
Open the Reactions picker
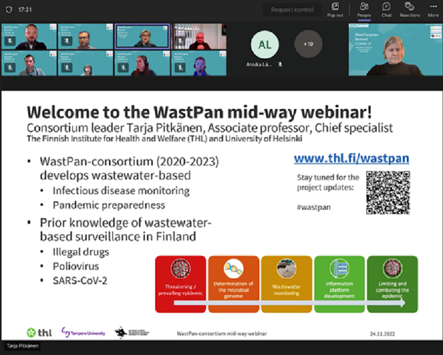pos(410,10)
